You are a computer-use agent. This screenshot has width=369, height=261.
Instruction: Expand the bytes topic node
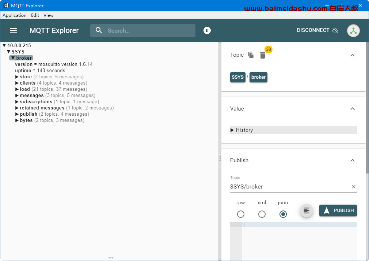(x=17, y=120)
